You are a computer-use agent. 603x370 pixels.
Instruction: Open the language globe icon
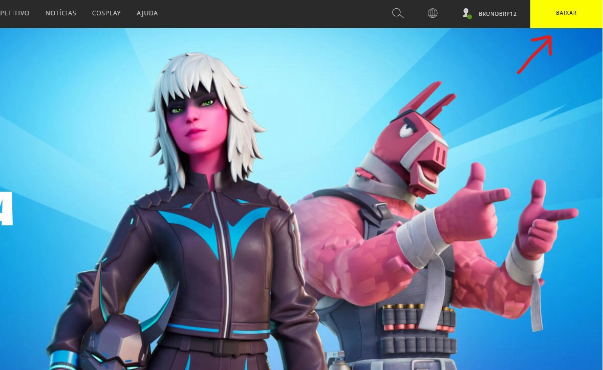coord(433,13)
